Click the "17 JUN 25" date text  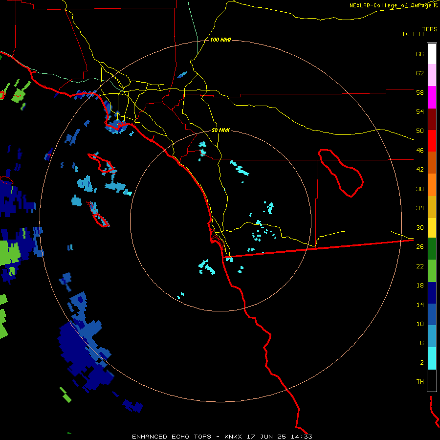(x=266, y=437)
